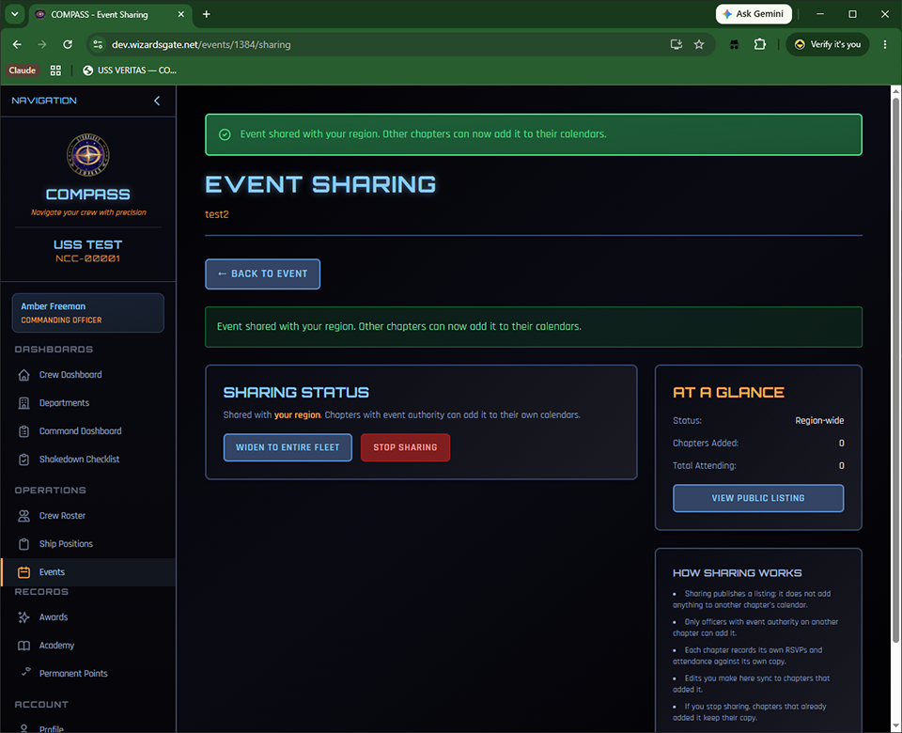The height and width of the screenshot is (733, 902).
Task: Click Command Dashboard clipboard icon
Action: tap(23, 431)
